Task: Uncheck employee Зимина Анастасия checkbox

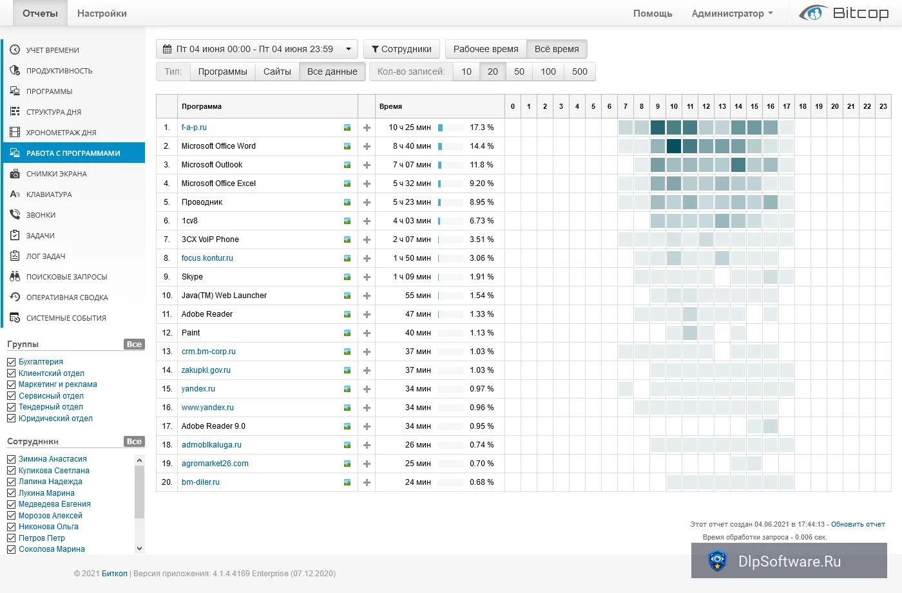Action: pos(11,459)
